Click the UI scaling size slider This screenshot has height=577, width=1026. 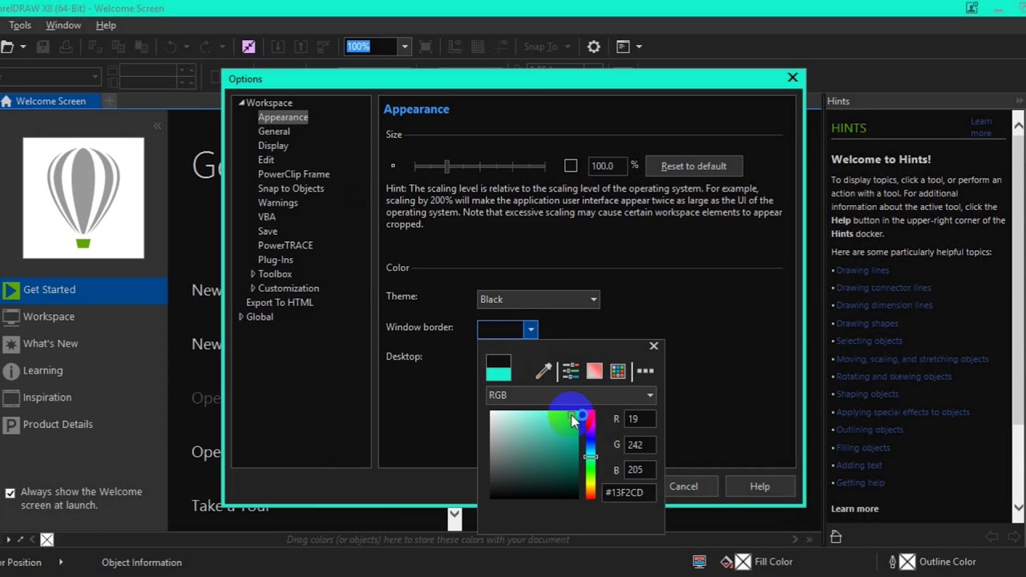479,166
